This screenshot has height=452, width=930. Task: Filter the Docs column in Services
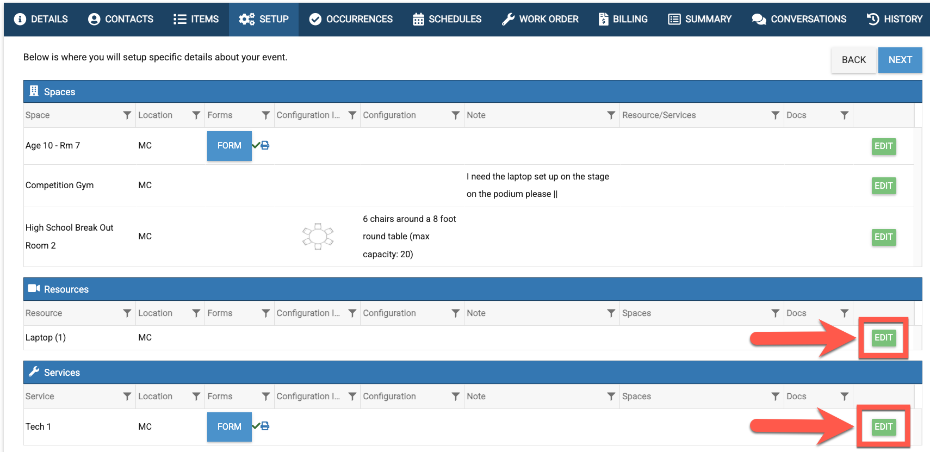845,397
